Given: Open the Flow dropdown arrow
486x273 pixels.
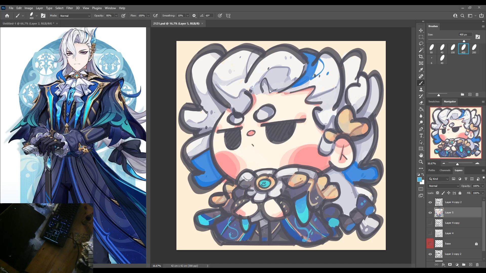Looking at the screenshot, I should 148,16.
